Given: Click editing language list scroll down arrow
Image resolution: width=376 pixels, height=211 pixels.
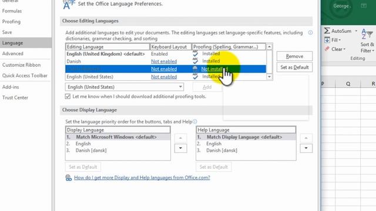Looking at the screenshot, I should [269, 77].
